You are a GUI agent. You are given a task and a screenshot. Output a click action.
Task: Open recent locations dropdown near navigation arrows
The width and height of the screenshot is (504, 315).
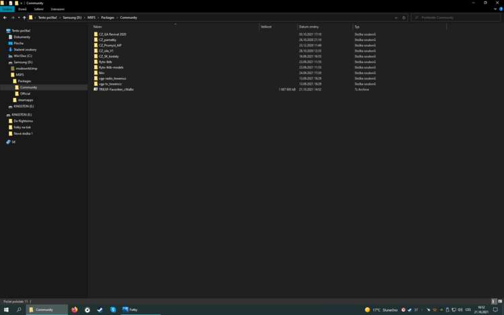click(18, 17)
